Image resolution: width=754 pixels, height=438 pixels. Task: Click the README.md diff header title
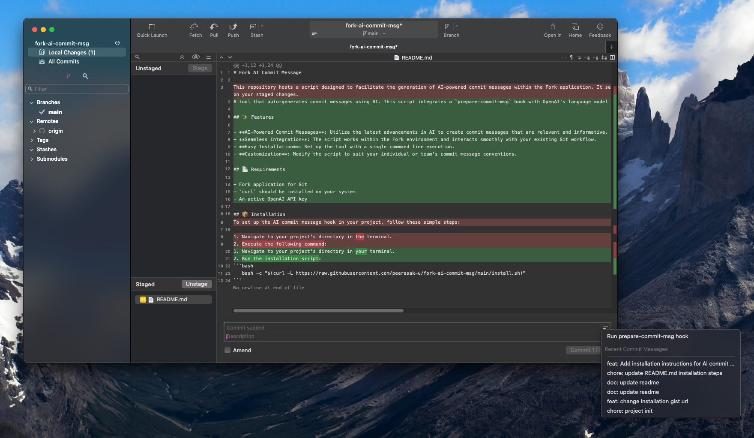click(413, 57)
